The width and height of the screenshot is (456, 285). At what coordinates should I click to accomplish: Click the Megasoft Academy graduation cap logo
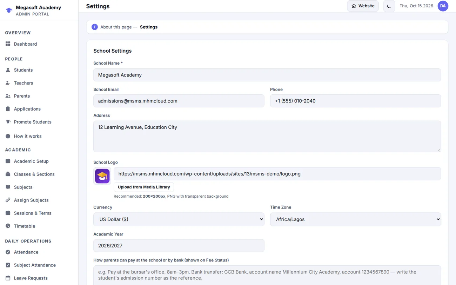(9, 11)
